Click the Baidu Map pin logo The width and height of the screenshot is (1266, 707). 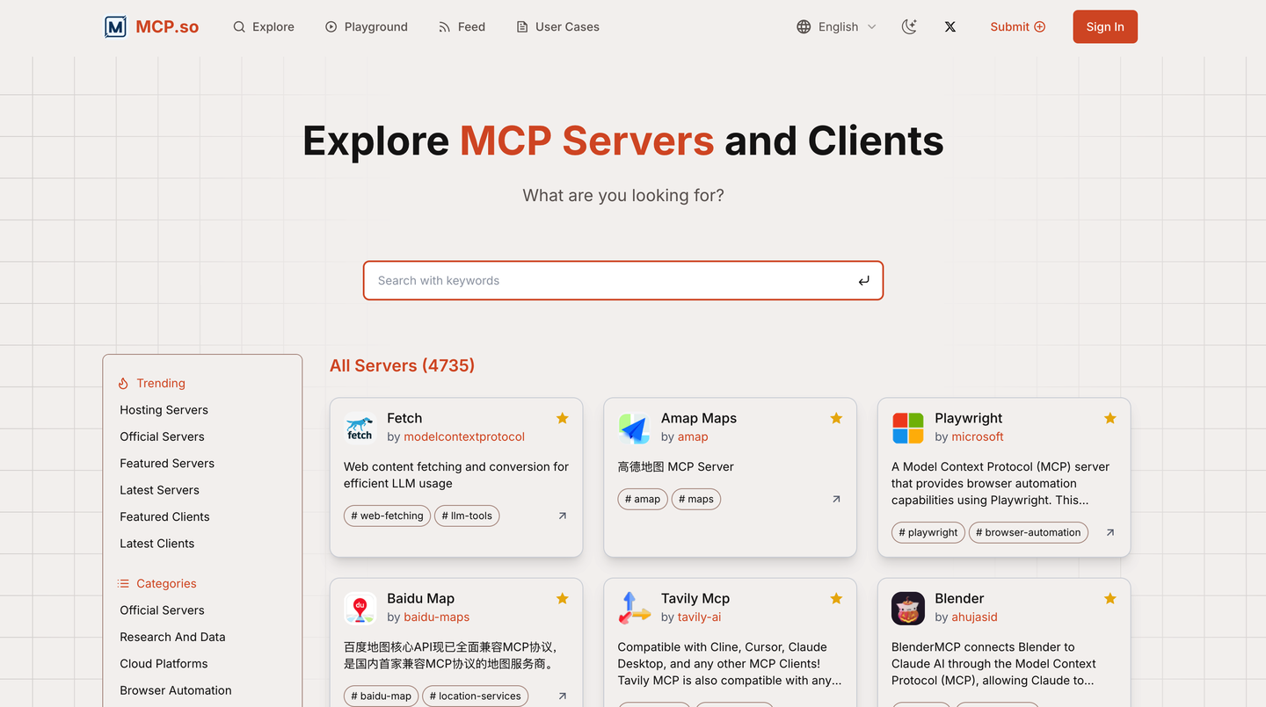pyautogui.click(x=360, y=608)
